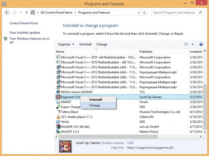This screenshot has width=209, height=156.
Task: Open the support.levelupgames.ph help link
Action: tap(150, 148)
